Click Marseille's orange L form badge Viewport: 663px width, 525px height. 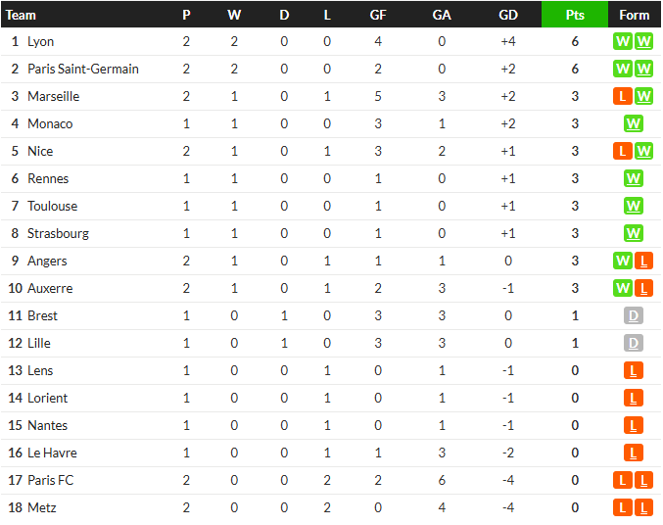pyautogui.click(x=623, y=96)
